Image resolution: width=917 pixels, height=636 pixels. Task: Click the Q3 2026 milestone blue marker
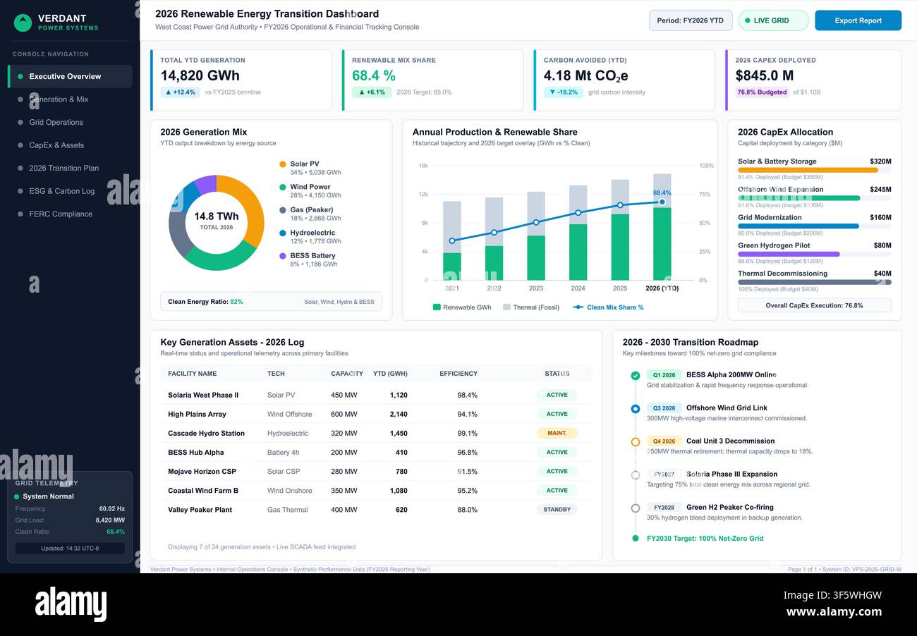click(x=636, y=409)
